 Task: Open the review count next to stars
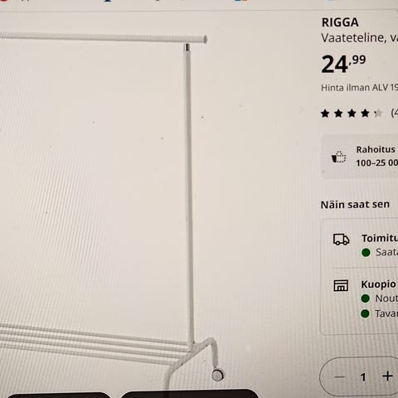(394, 113)
